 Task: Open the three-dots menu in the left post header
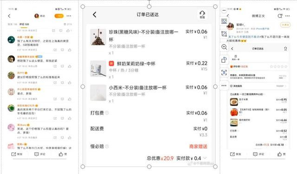69,16
